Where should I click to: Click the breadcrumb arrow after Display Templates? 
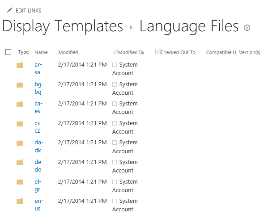[131, 27]
